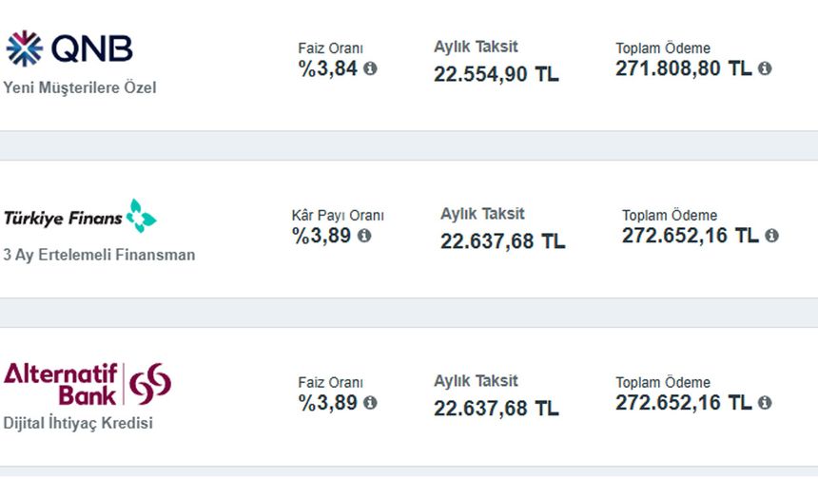The width and height of the screenshot is (818, 479).
Task: Open the Yeni Müşterilere Özel offer
Action: click(80, 87)
